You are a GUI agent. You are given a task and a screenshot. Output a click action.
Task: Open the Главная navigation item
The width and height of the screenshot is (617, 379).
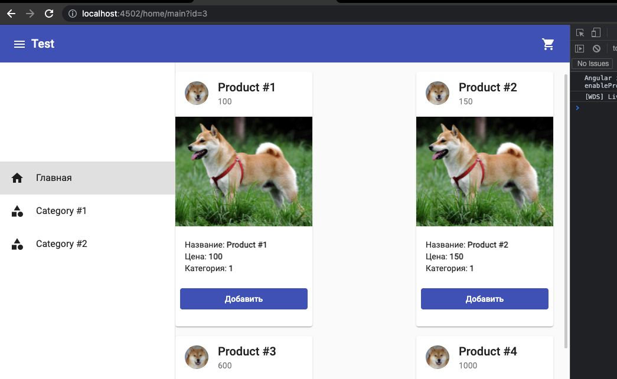point(87,178)
